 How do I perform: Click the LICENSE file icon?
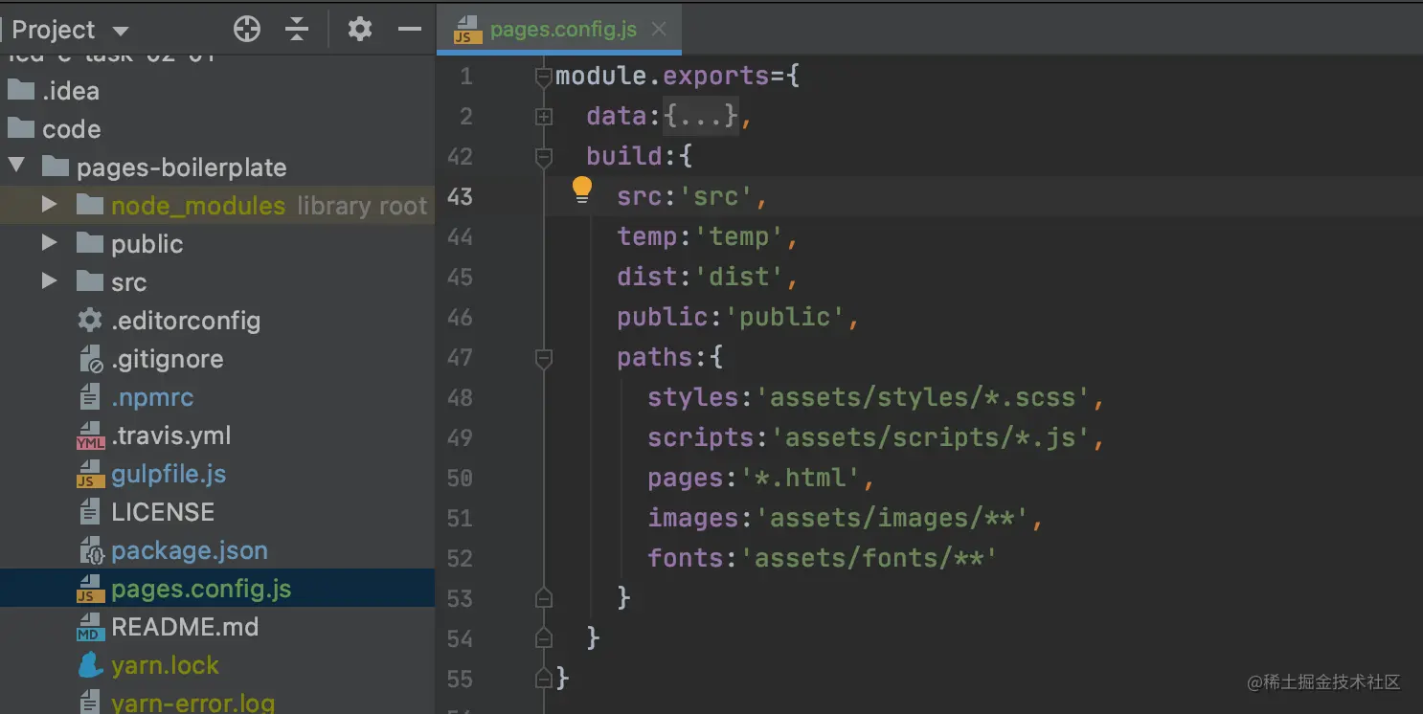tap(90, 512)
